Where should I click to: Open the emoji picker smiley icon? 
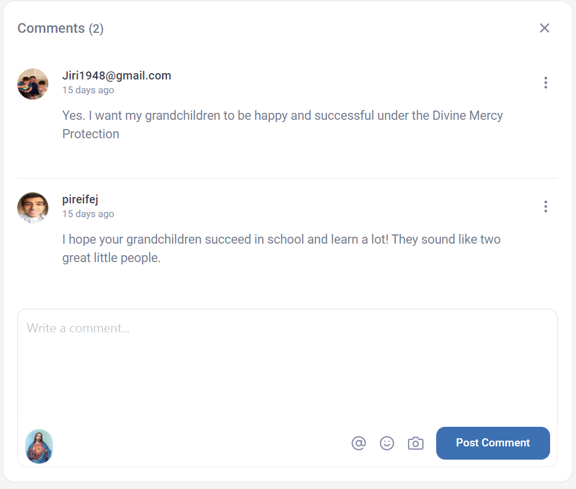pyautogui.click(x=387, y=443)
